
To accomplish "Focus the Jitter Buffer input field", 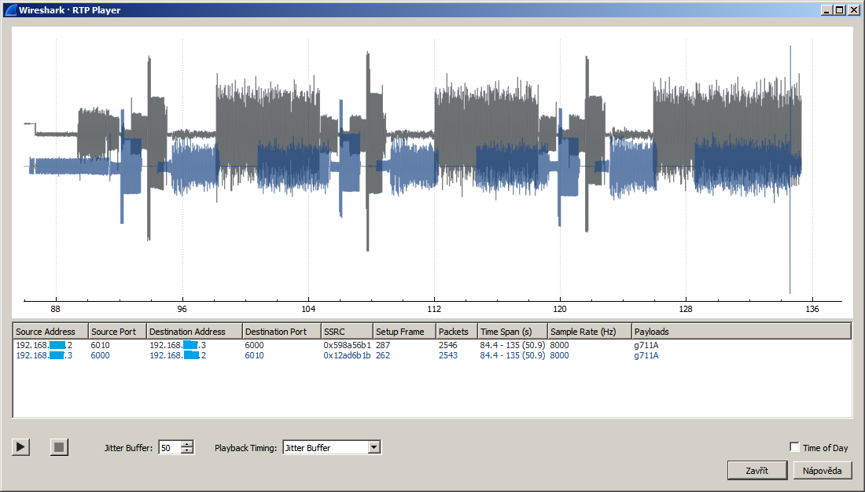I will click(x=170, y=447).
